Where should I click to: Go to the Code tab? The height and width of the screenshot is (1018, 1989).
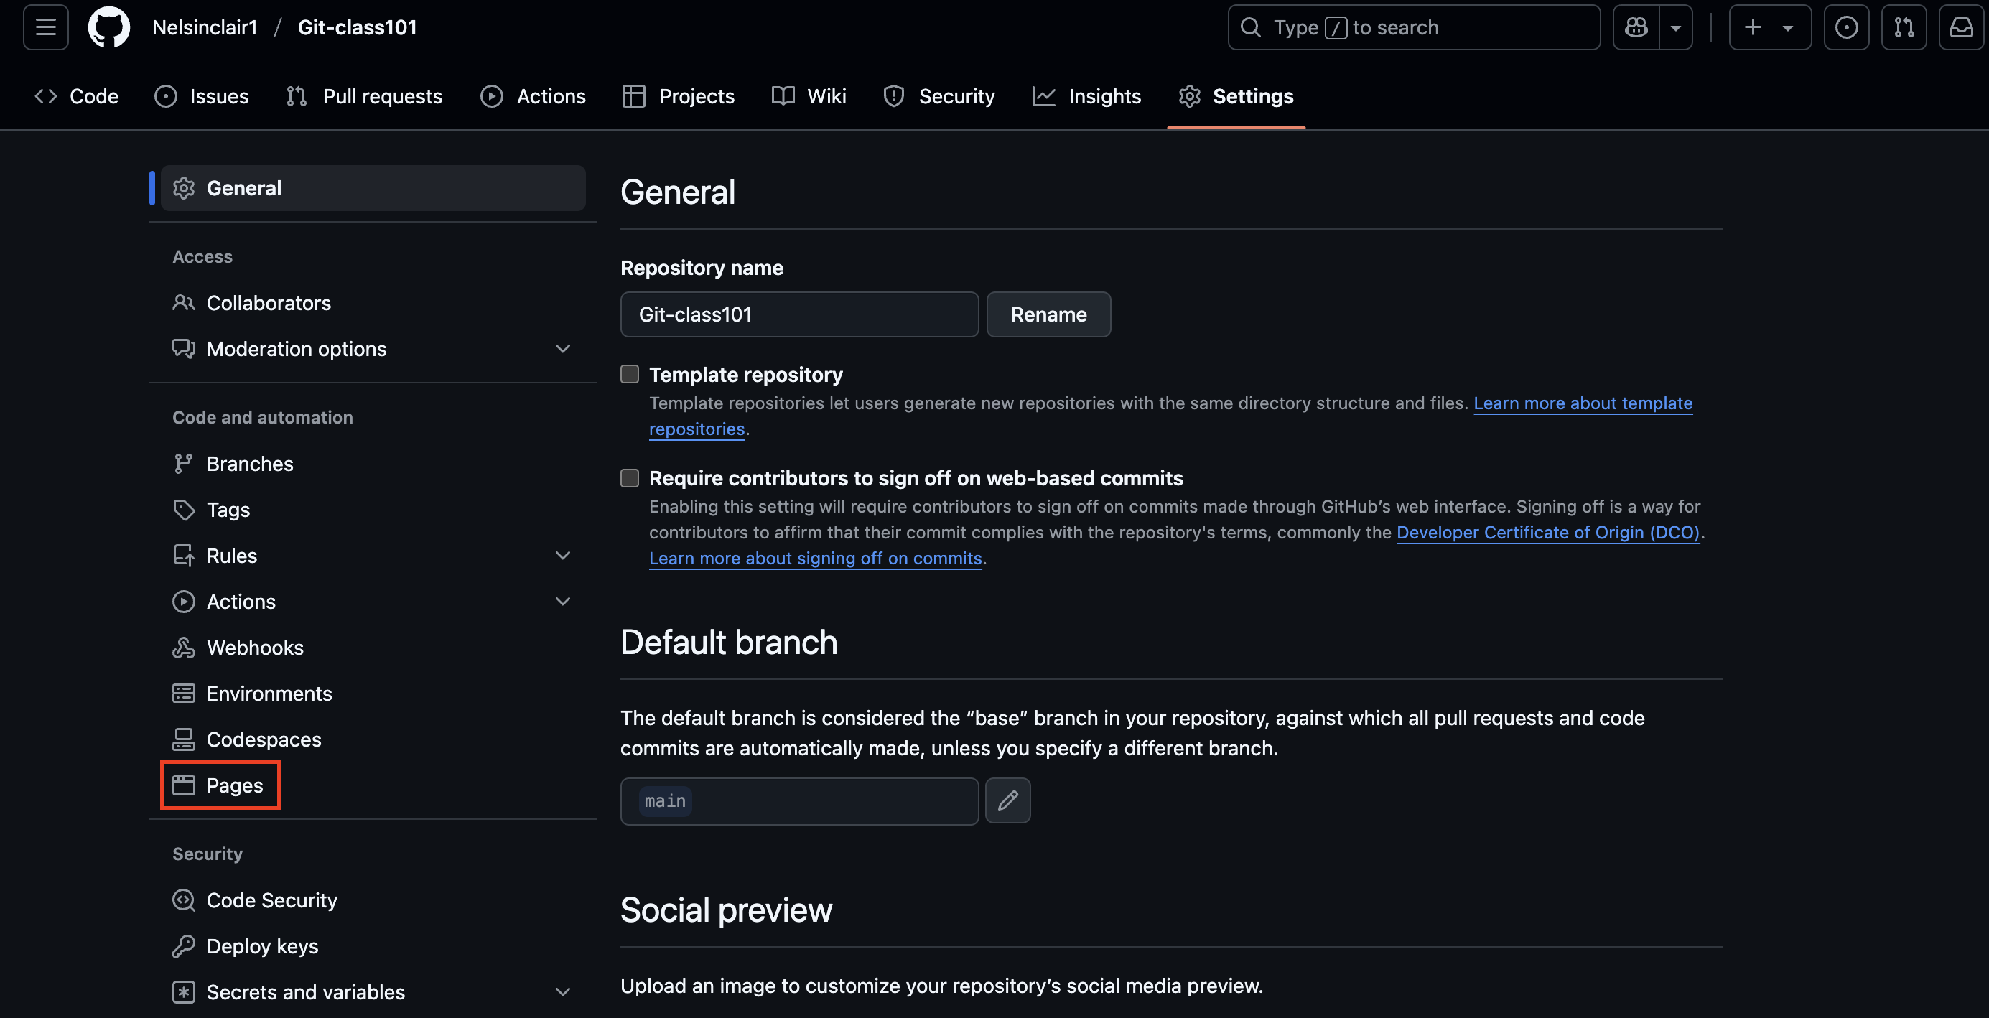pos(76,96)
